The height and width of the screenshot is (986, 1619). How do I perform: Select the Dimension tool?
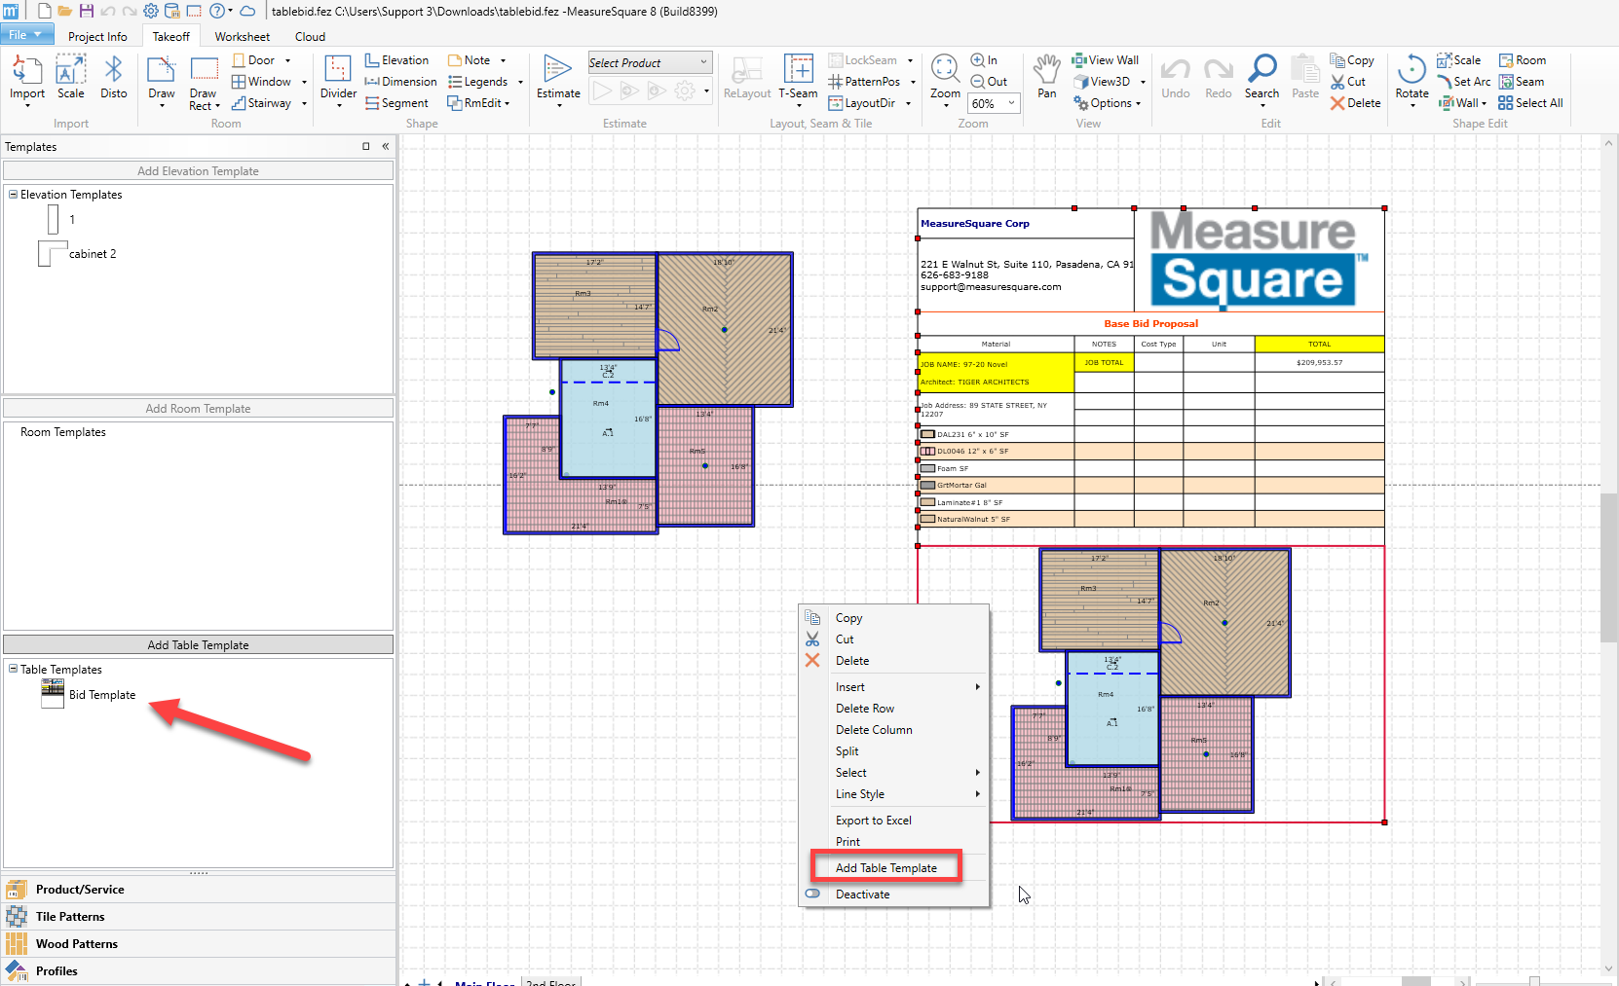(400, 82)
